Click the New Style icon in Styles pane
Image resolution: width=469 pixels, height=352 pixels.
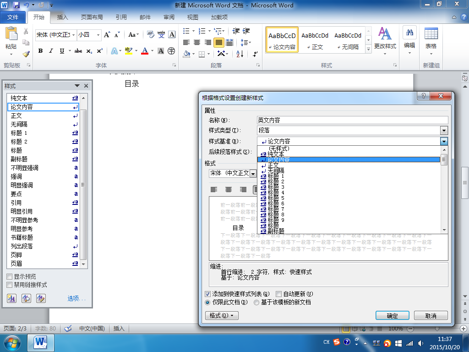(x=12, y=298)
